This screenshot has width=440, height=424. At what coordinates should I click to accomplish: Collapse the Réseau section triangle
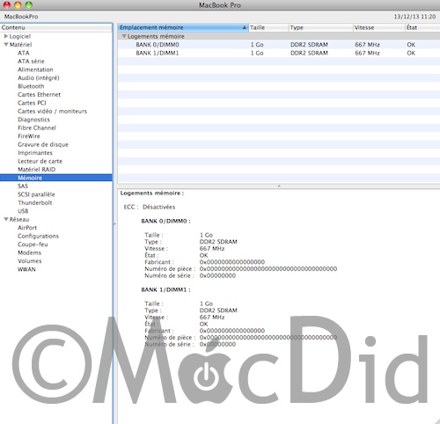coord(6,219)
